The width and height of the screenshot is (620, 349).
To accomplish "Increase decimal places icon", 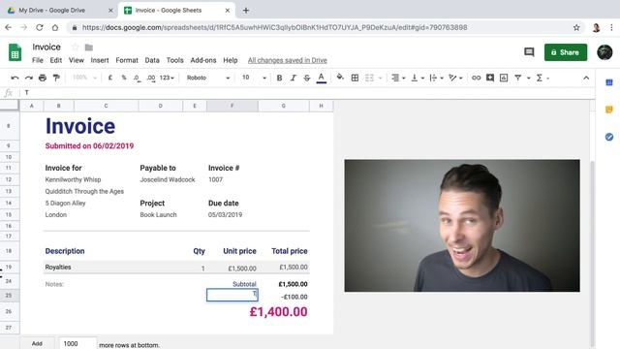I will point(151,78).
